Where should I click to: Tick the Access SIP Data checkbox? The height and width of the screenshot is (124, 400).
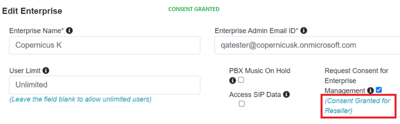pyautogui.click(x=242, y=104)
